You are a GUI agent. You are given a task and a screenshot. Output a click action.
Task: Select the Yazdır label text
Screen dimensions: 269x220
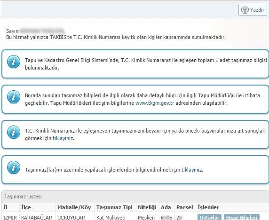pos(257,10)
